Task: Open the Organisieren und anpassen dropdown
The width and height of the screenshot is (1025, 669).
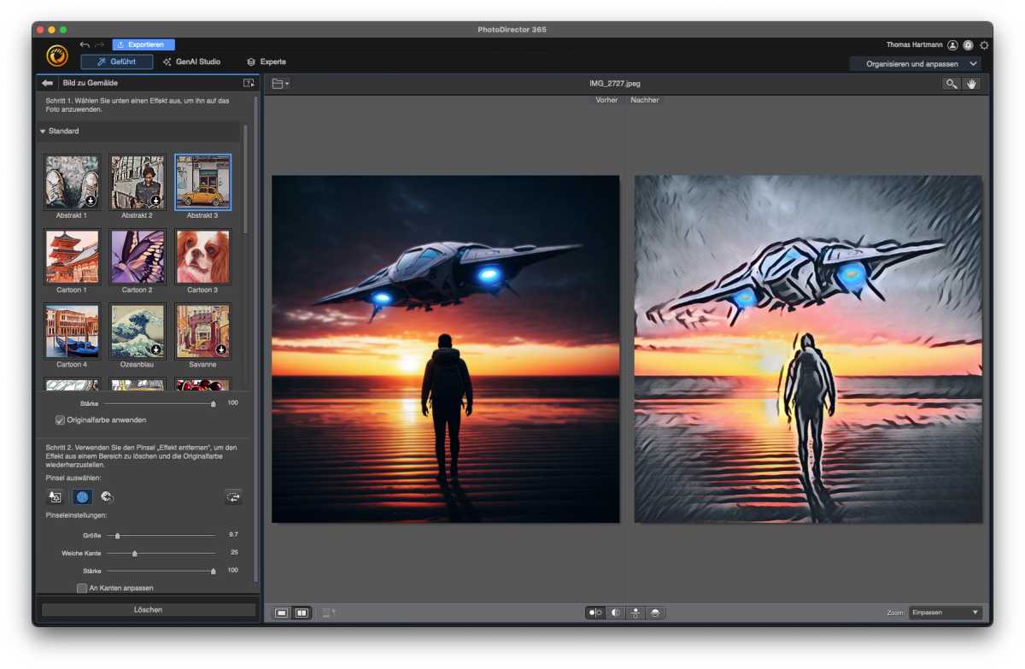Action: coord(916,64)
